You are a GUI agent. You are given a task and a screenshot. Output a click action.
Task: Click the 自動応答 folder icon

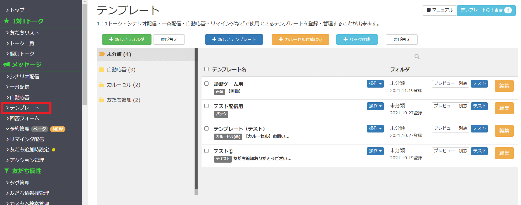[x=101, y=69]
